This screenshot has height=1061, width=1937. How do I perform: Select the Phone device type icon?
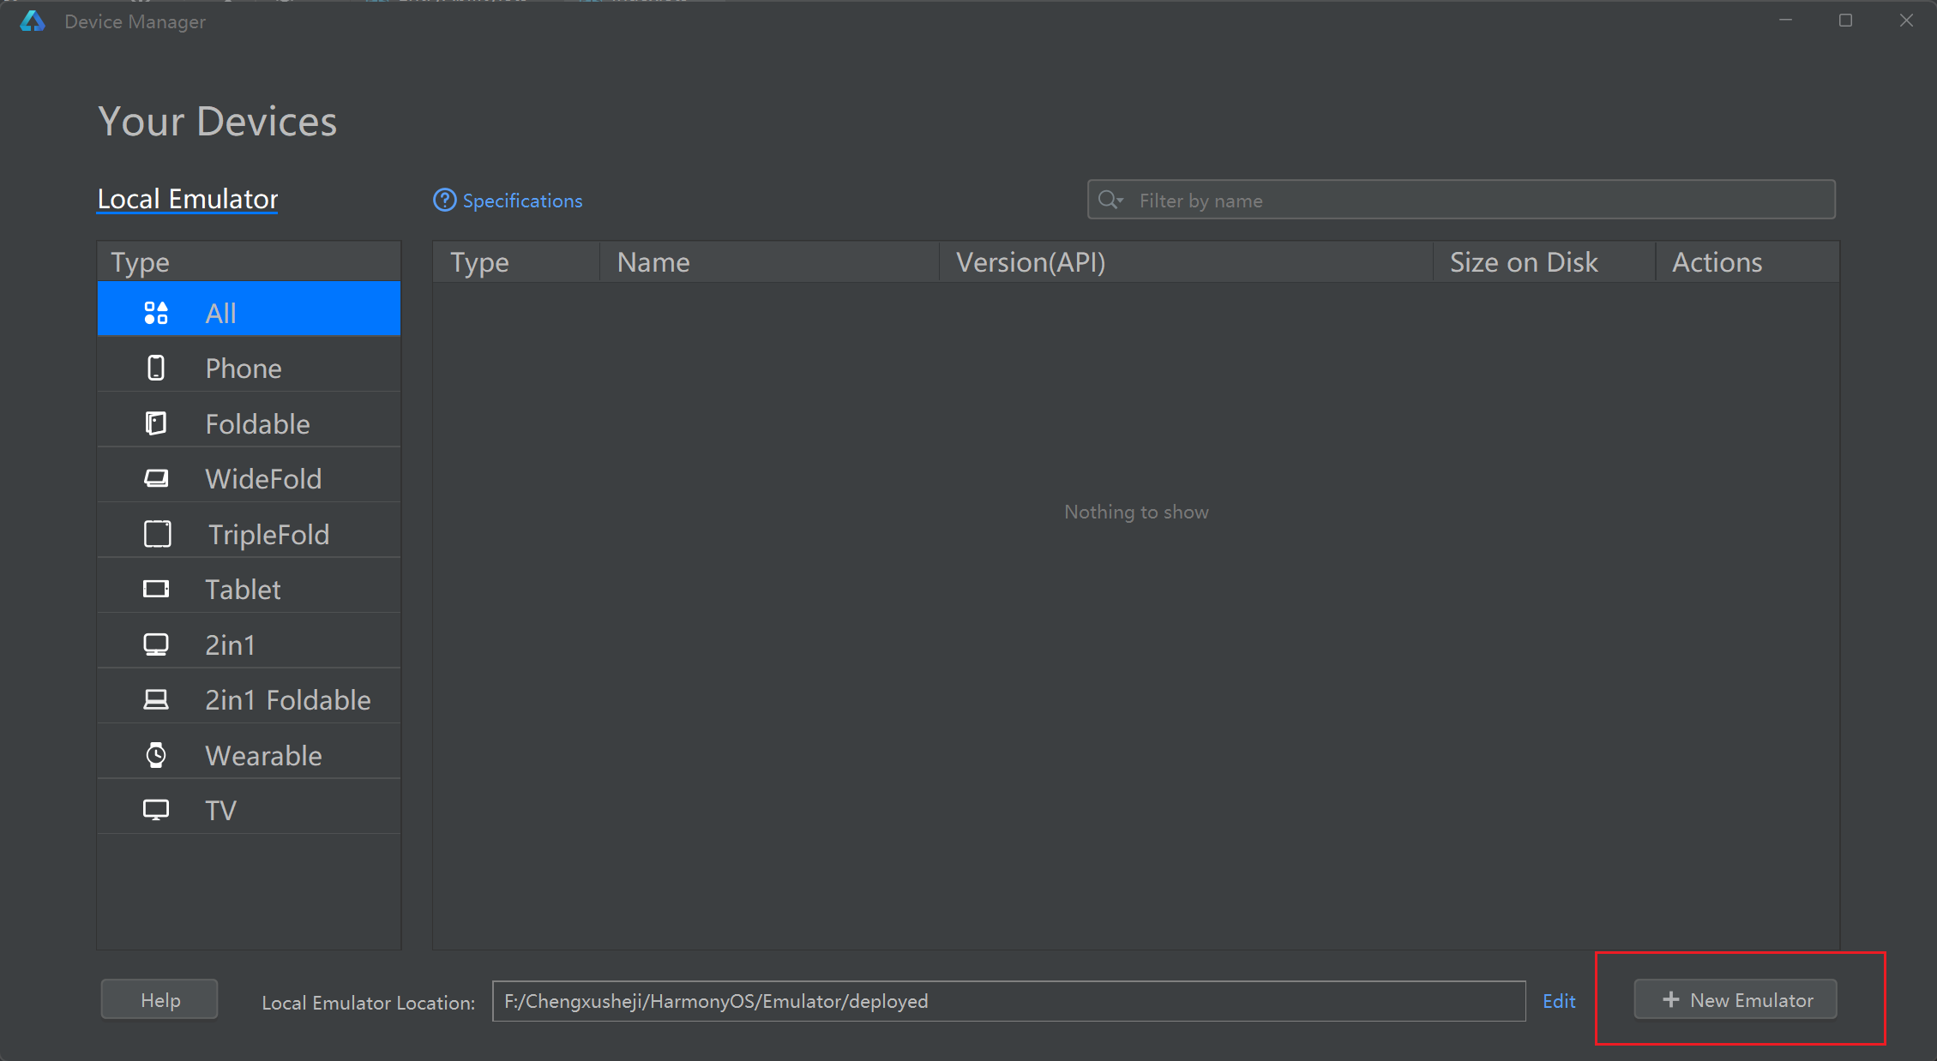click(x=156, y=369)
